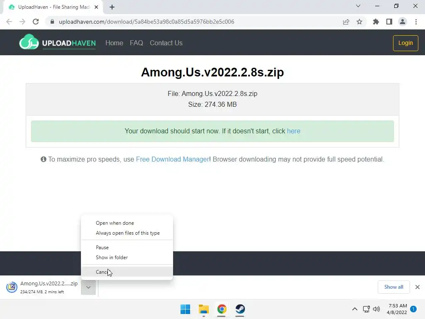
Task: Click the info icon beside 'To maximize'
Action: (x=43, y=159)
